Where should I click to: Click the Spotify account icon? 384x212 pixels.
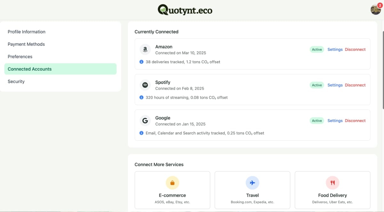[x=145, y=85]
